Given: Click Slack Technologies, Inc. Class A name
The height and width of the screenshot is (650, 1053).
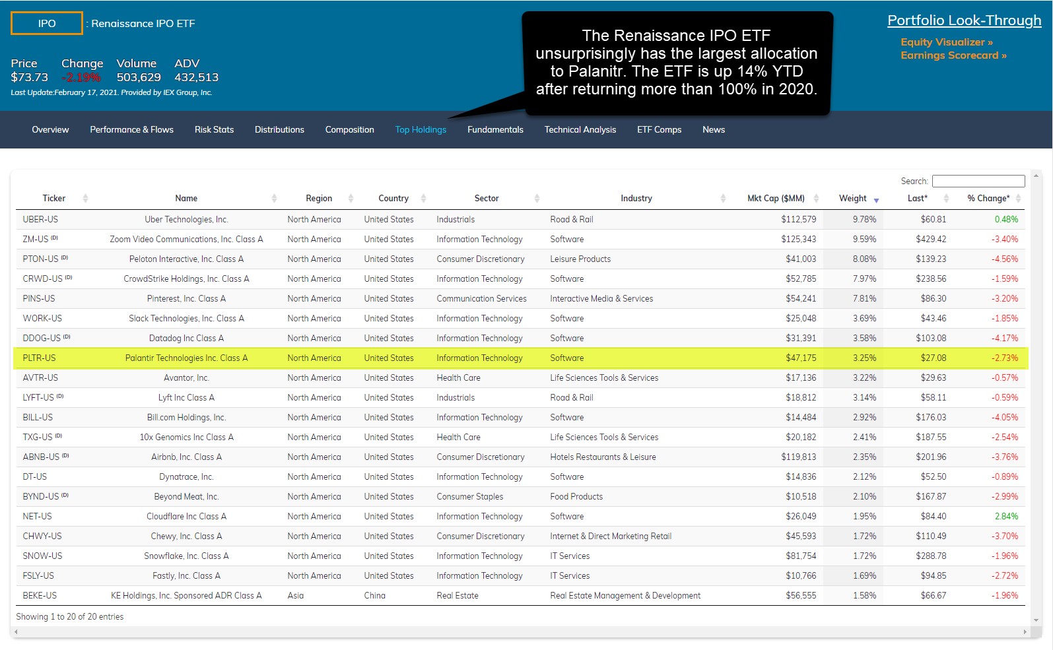Looking at the screenshot, I should 186,319.
